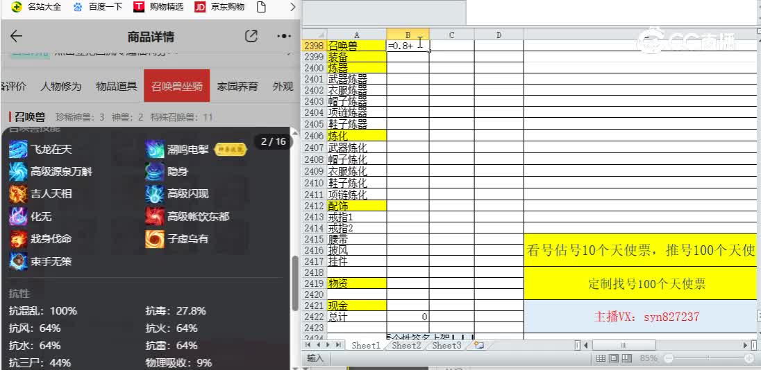Switch to the 家园养育 tab

click(x=237, y=86)
